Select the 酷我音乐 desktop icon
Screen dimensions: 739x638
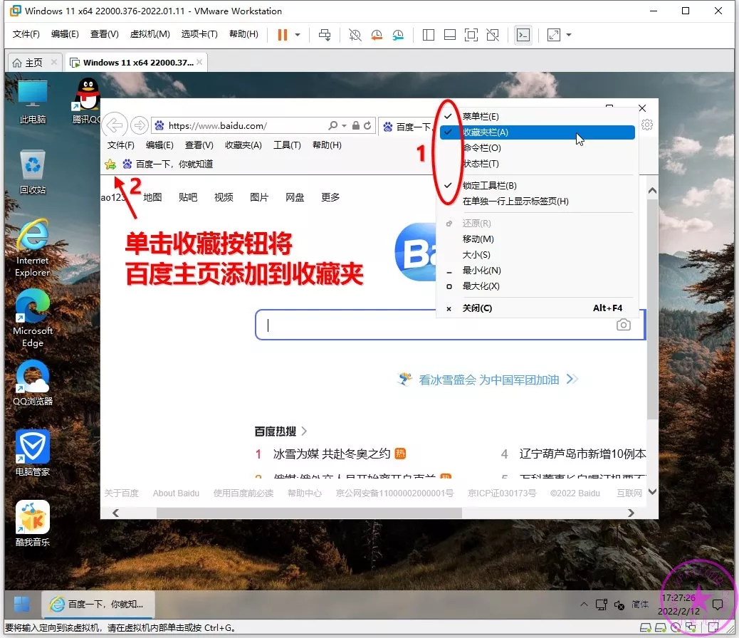(x=33, y=523)
